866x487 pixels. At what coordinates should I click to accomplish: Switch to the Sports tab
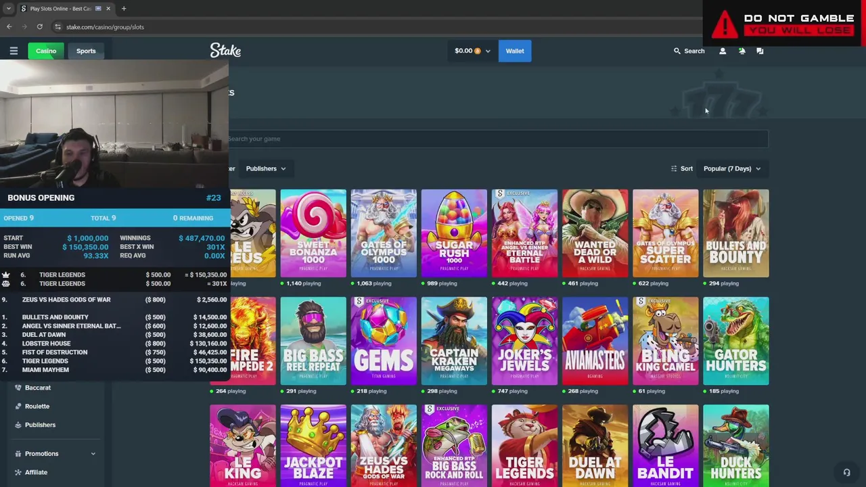[86, 51]
